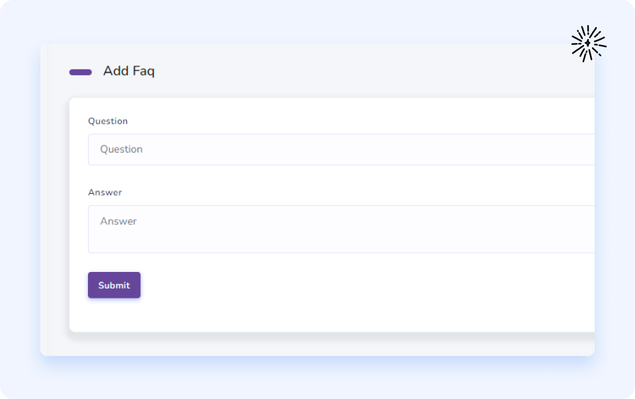This screenshot has width=635, height=399.
Task: Click empty space right of Submit button
Action: coord(331,285)
